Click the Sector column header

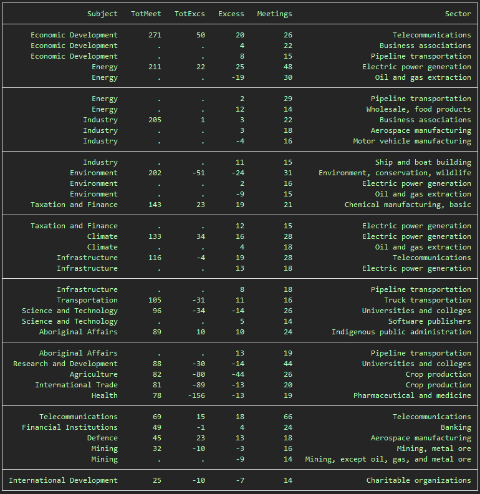tap(458, 14)
